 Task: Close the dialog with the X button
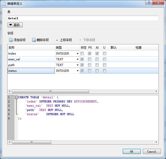pyautogui.click(x=158, y=3)
